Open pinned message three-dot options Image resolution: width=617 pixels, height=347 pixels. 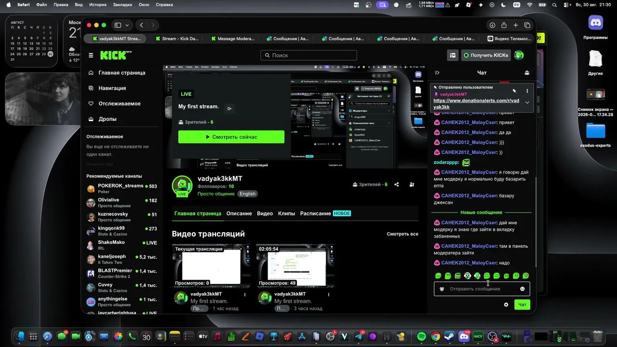pos(527,91)
